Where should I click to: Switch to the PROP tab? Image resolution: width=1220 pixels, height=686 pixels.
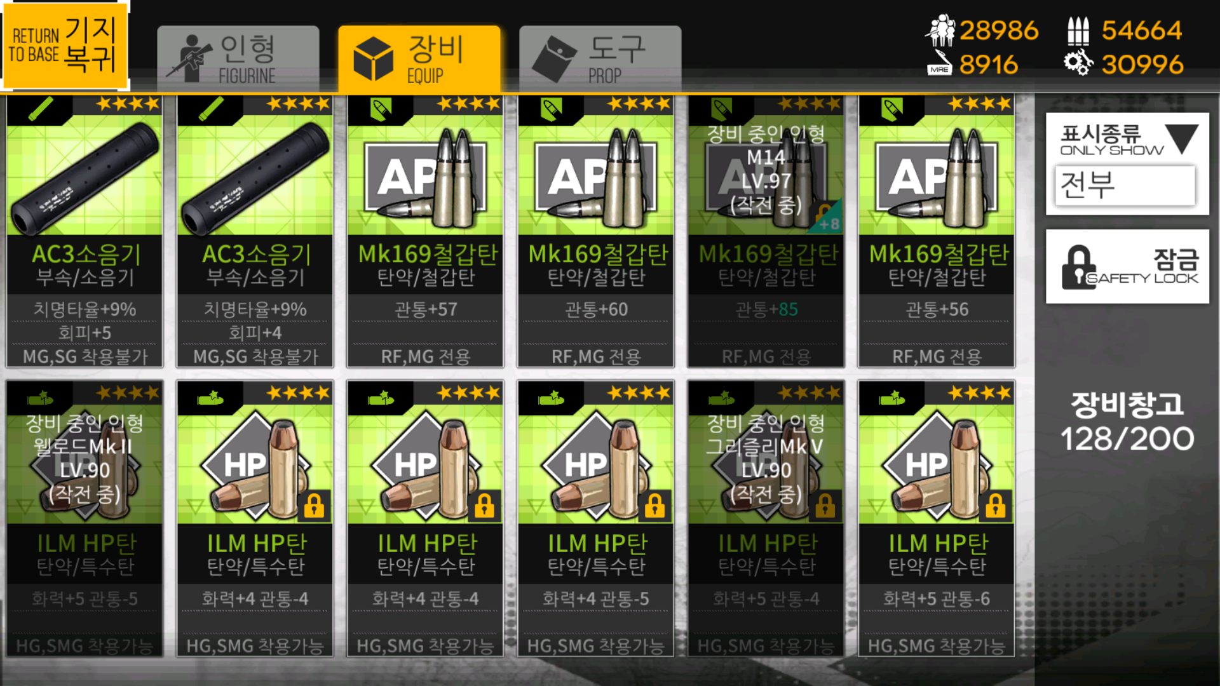point(600,59)
